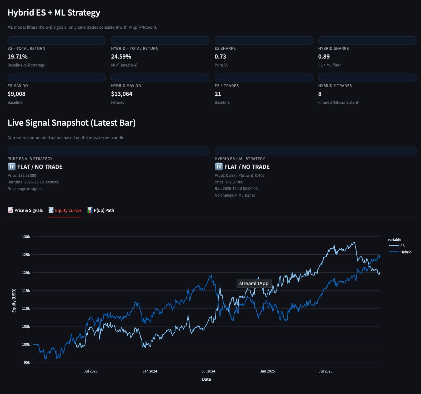Open the P(up) Path tab
This screenshot has height=394, width=421.
click(x=104, y=210)
